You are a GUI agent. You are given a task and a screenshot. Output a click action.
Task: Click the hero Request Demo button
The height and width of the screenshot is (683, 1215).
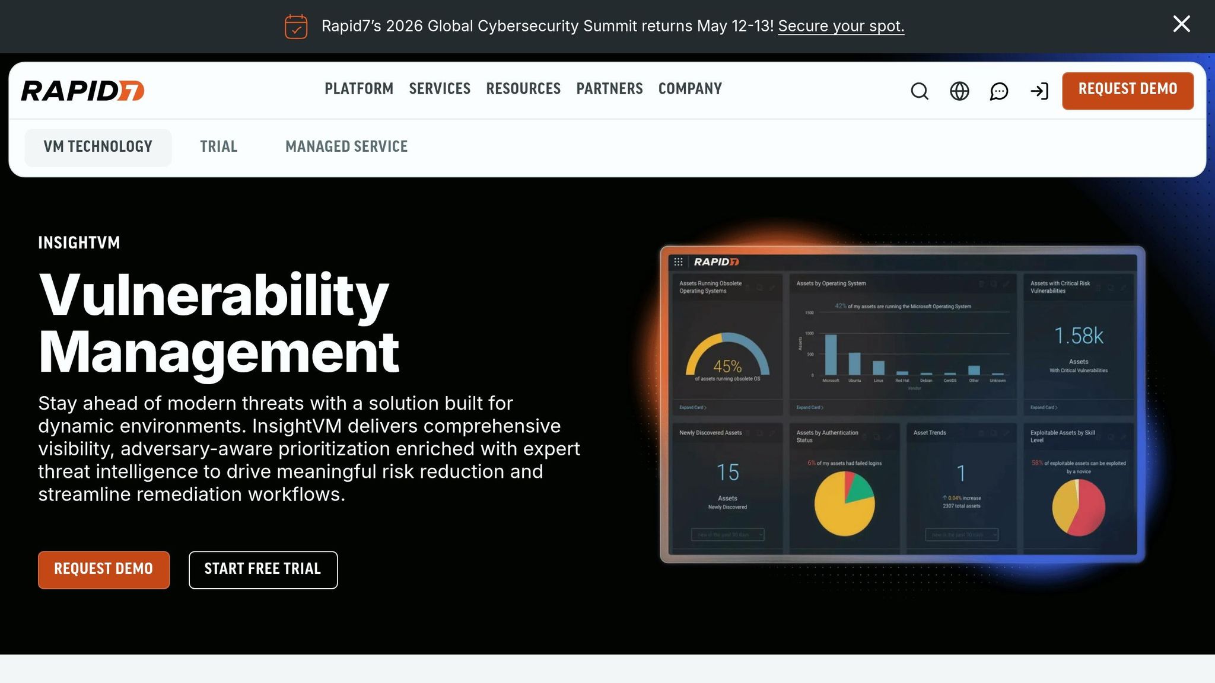click(104, 570)
